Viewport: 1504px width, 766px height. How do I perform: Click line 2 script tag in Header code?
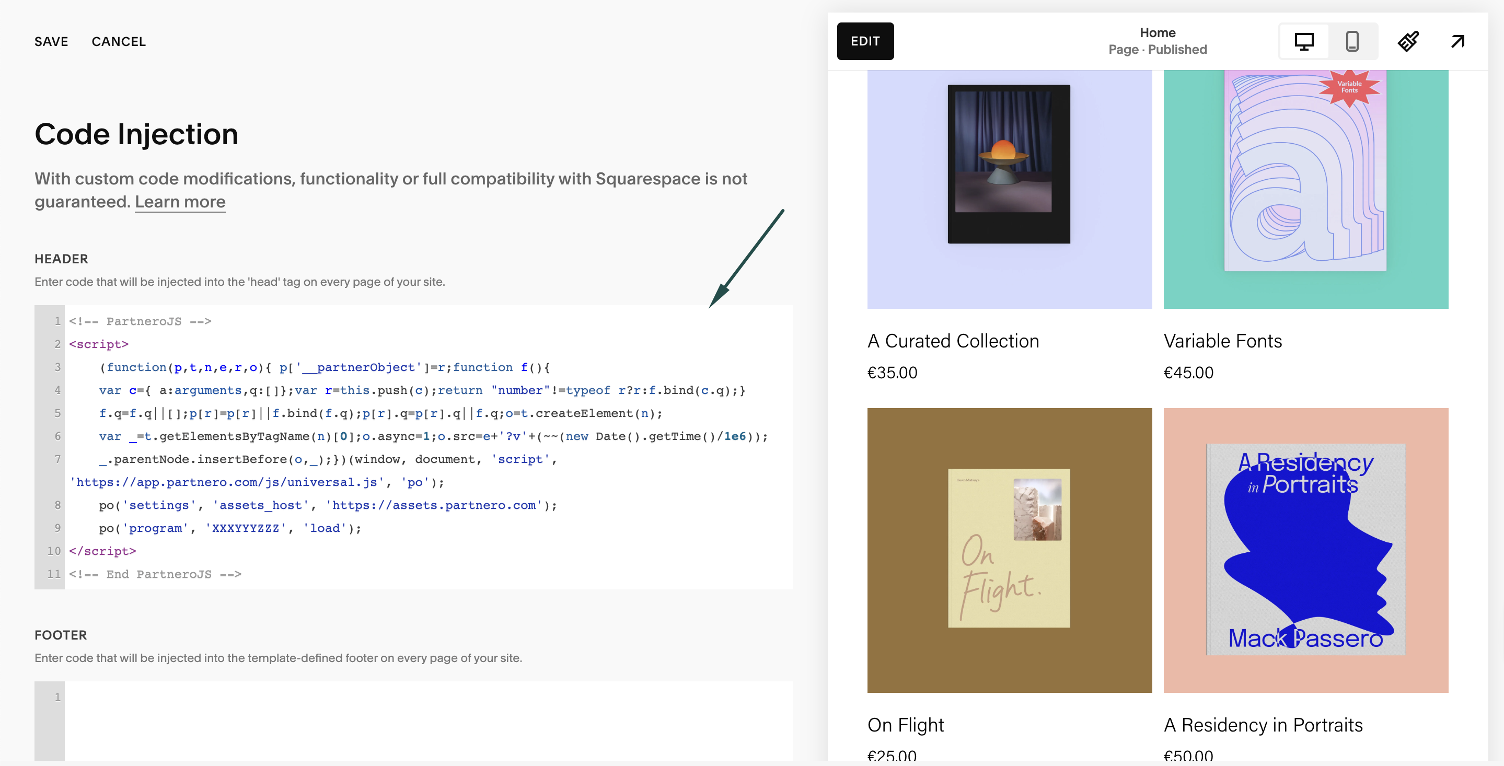click(99, 344)
